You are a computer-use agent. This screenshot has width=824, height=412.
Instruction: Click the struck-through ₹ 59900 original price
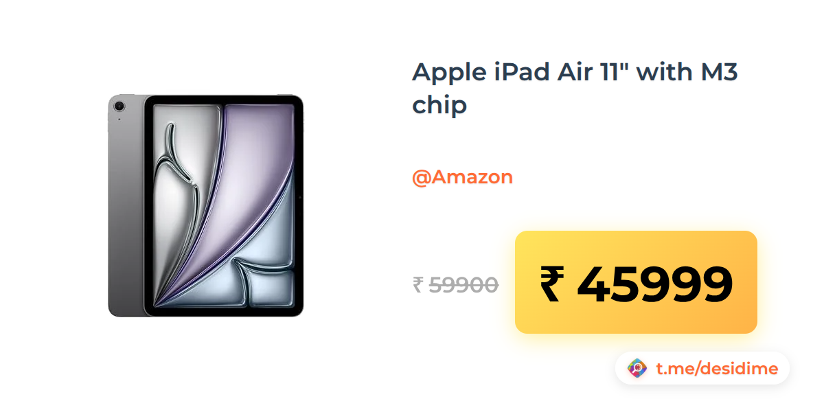[x=455, y=284]
